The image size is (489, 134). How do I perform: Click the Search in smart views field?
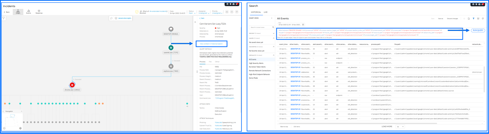click(260, 27)
